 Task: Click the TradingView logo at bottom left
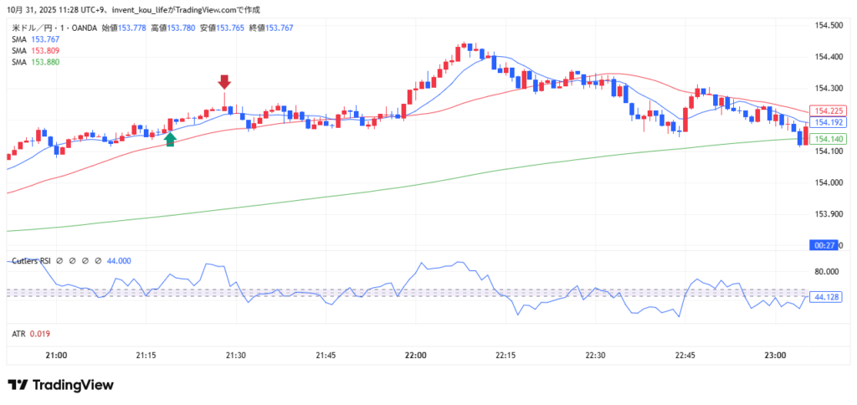pos(60,385)
